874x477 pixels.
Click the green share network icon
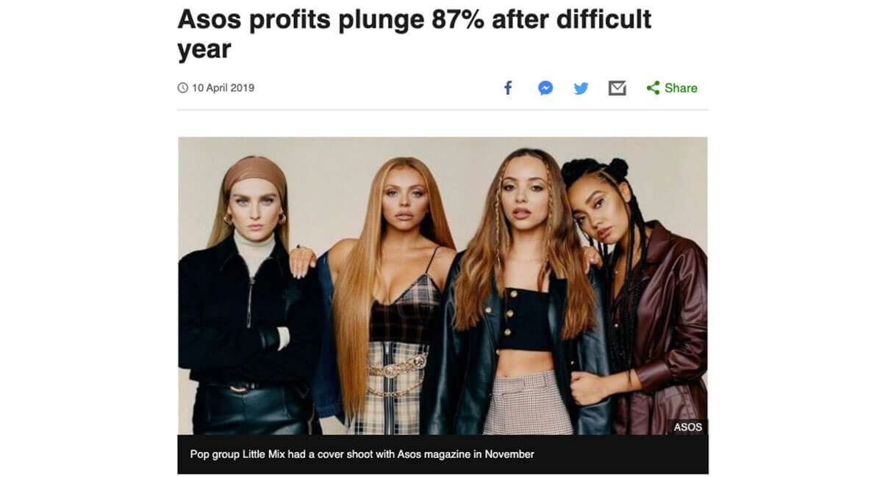pyautogui.click(x=653, y=88)
